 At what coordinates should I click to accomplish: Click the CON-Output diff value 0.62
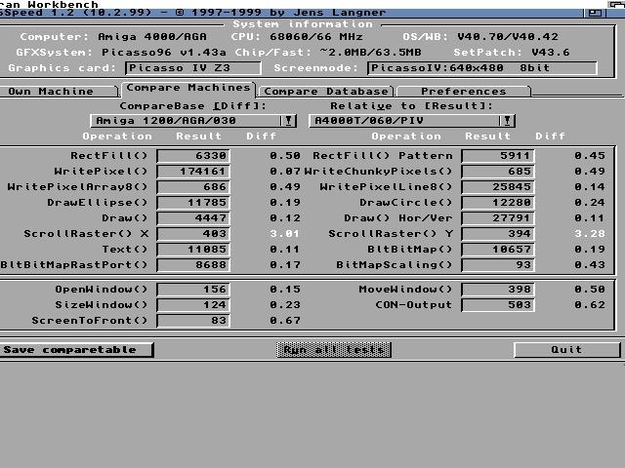(590, 305)
